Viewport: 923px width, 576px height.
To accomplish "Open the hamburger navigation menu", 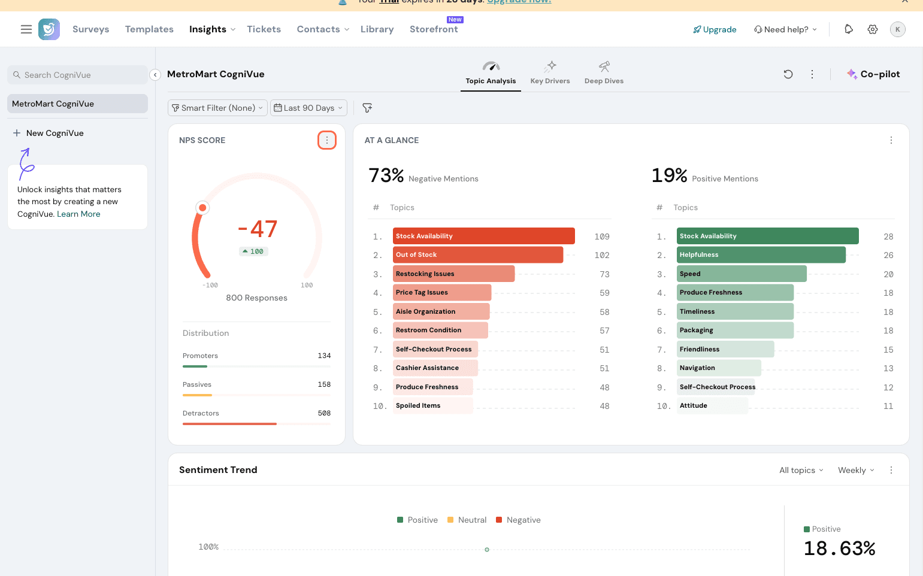I will click(26, 29).
